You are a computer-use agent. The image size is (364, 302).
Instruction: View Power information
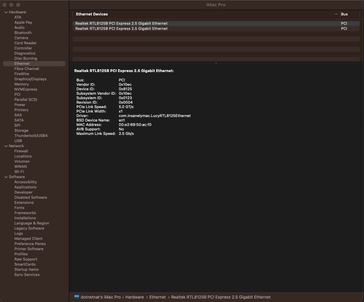[20, 105]
